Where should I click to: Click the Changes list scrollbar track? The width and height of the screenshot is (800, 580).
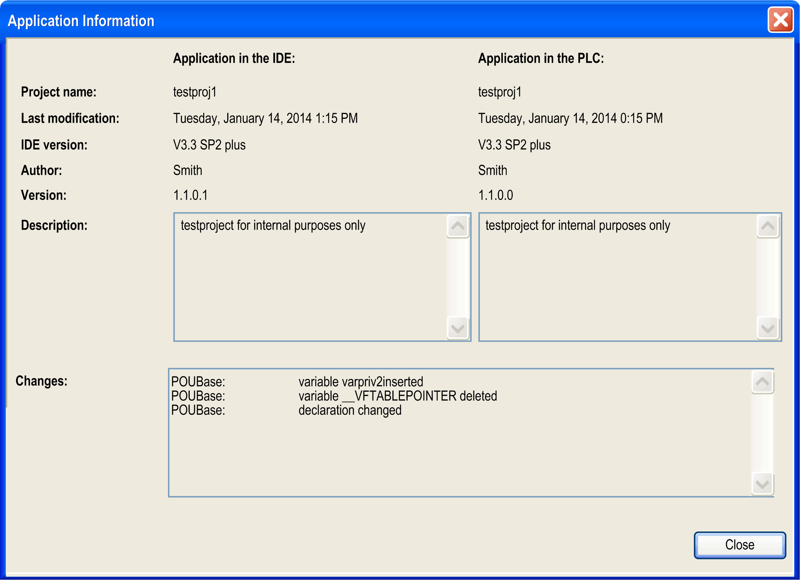762,433
